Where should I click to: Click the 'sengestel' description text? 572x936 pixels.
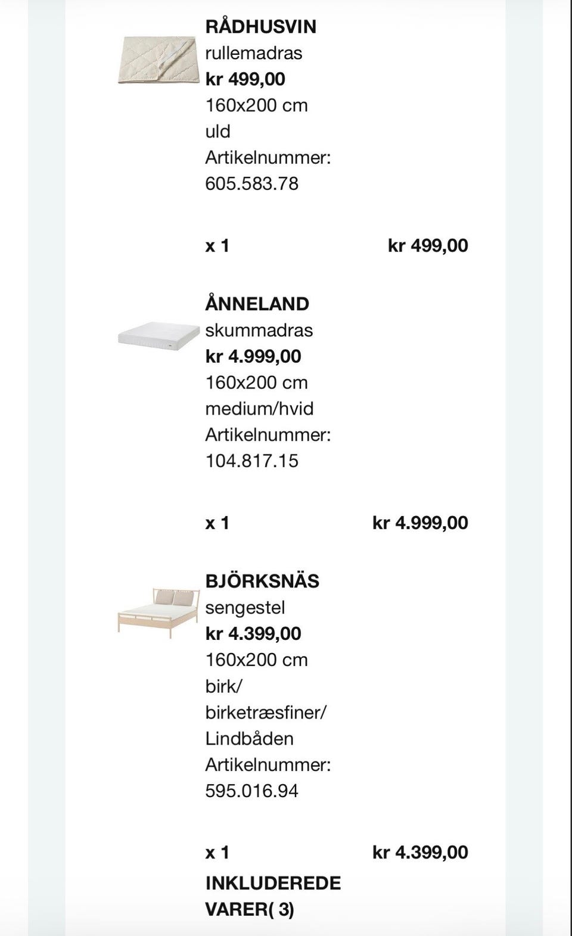[245, 607]
